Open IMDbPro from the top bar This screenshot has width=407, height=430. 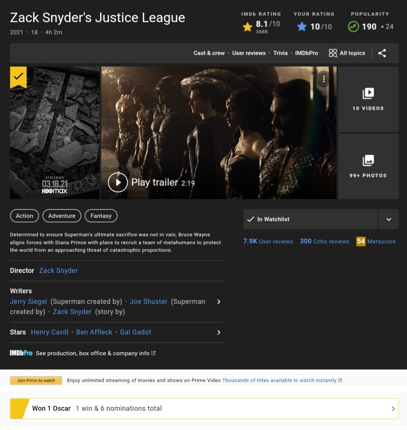pyautogui.click(x=306, y=53)
